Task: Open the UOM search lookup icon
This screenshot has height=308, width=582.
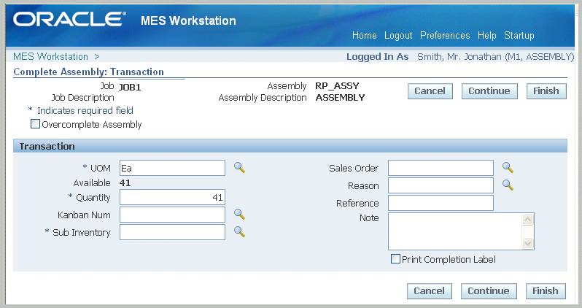Action: point(239,168)
